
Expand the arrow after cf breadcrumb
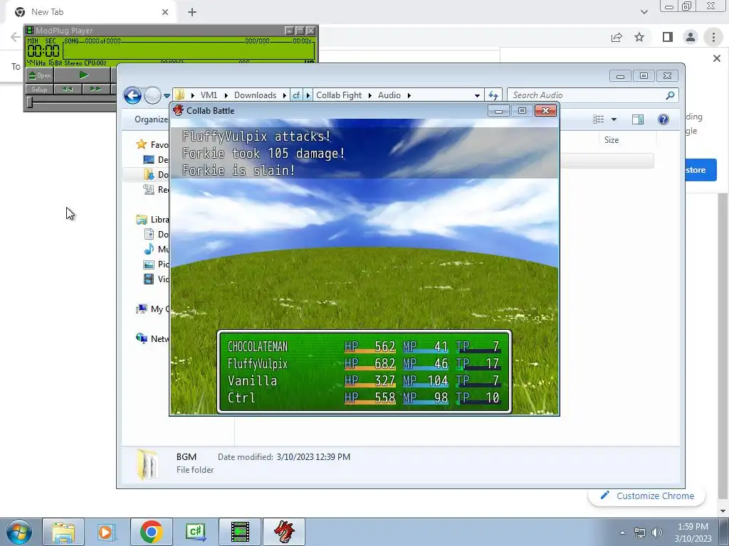308,95
